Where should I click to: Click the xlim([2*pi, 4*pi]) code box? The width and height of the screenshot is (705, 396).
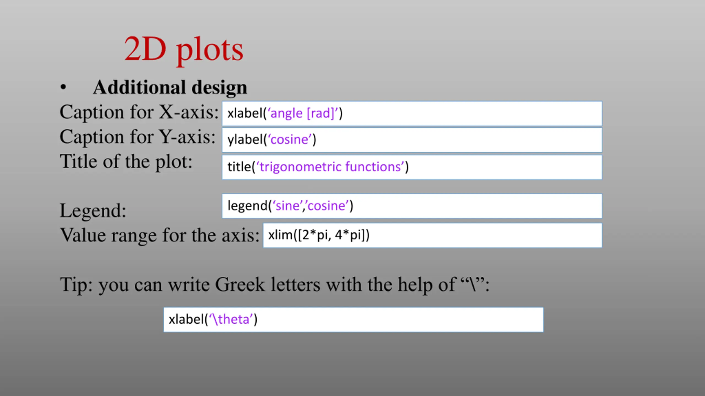[432, 235]
